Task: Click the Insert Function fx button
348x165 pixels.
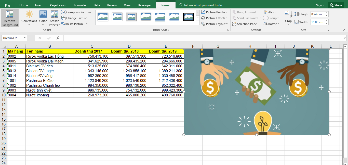Action: (58, 38)
